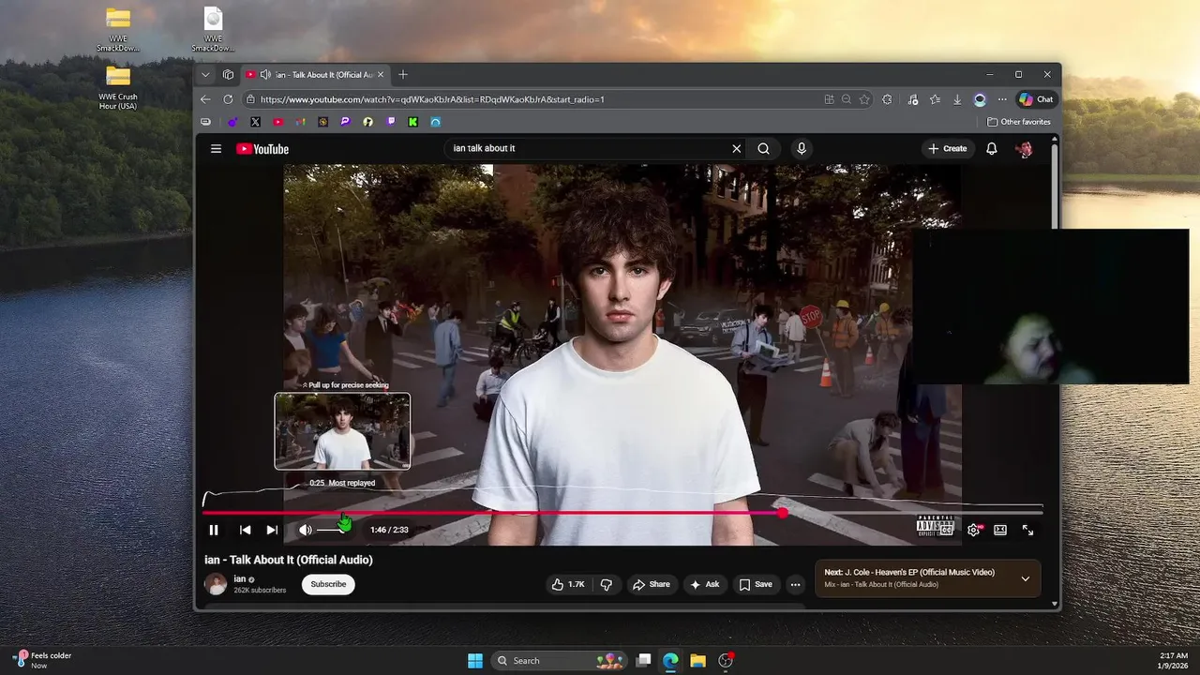Open ian's channel avatar

coord(217,584)
